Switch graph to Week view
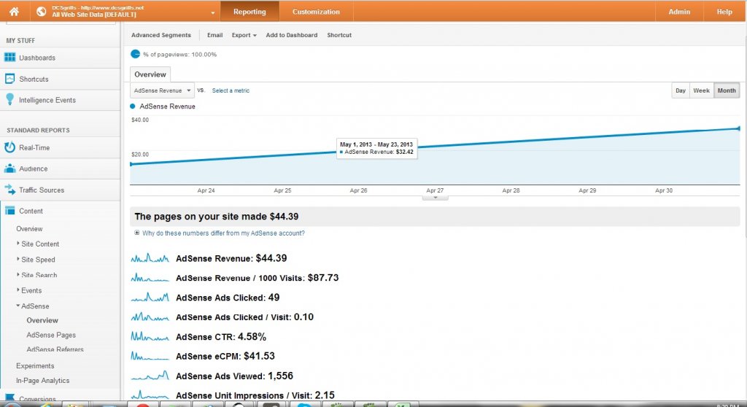The width and height of the screenshot is (747, 407). [x=701, y=90]
